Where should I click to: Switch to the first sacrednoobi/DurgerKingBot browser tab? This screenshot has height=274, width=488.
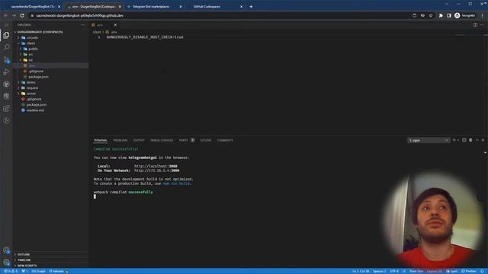33,7
